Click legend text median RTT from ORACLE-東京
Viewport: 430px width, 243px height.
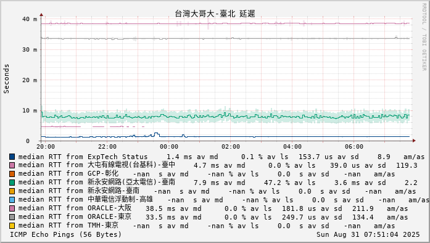click(75, 217)
